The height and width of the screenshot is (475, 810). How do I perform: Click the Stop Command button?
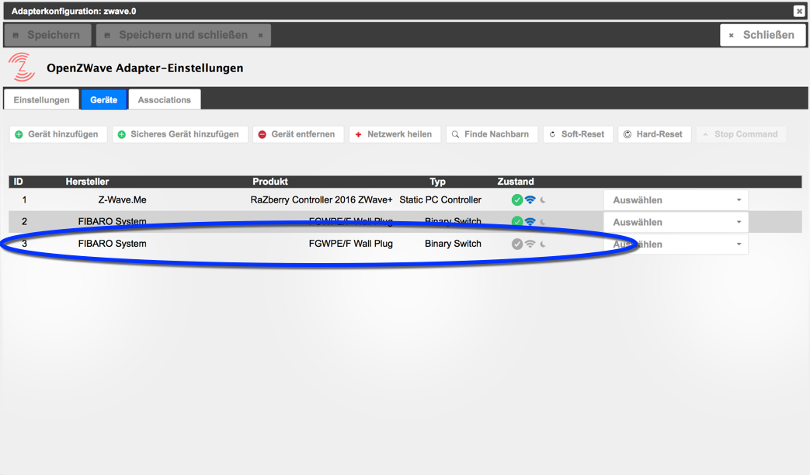coord(742,134)
